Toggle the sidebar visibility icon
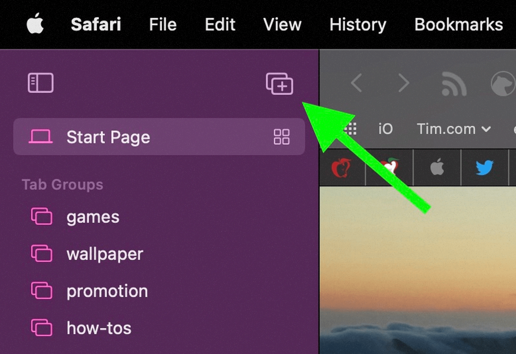Image resolution: width=516 pixels, height=354 pixels. tap(41, 83)
